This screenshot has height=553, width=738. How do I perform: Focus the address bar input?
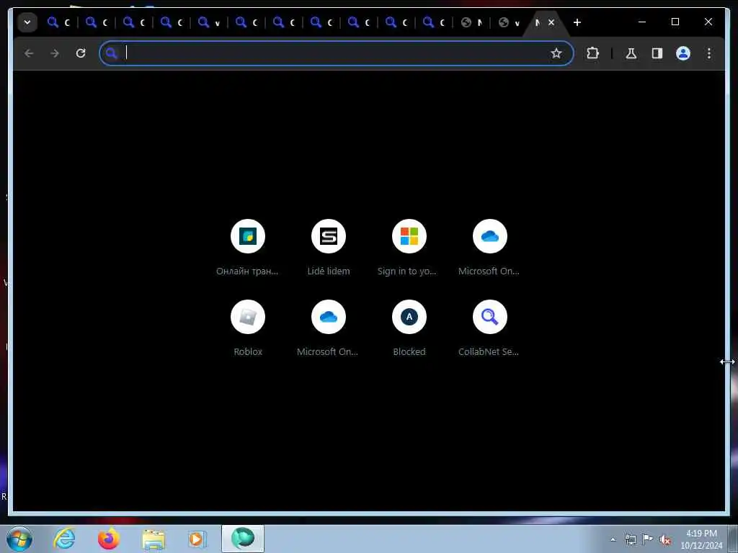[x=334, y=53]
